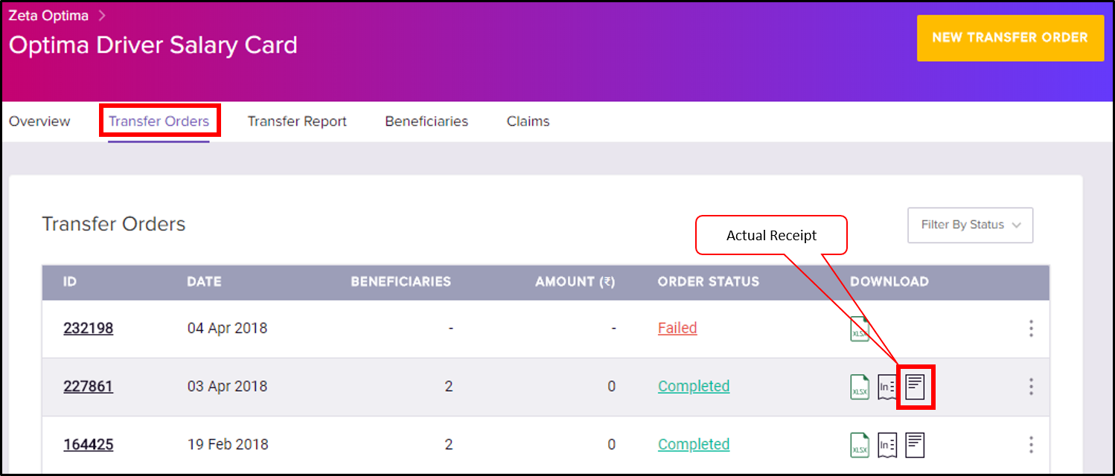Viewport: 1115px width, 476px height.
Task: Open more options for order 227861
Action: tap(1031, 387)
